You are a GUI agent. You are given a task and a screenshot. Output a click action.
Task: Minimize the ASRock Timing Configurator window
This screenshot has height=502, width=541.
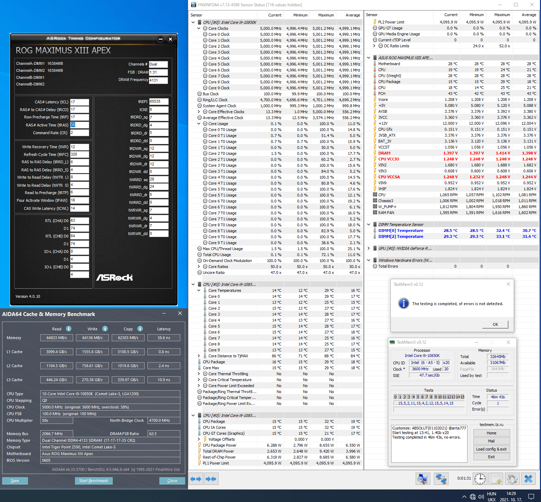[160, 39]
